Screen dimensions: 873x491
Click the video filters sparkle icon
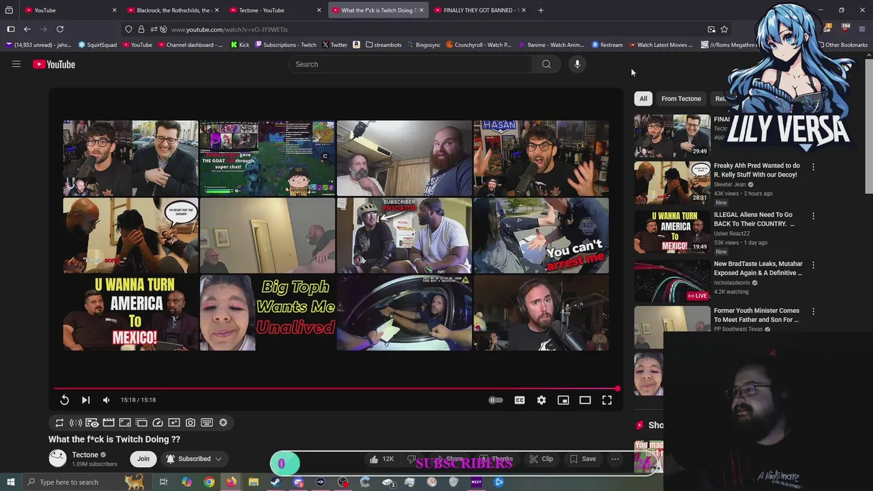(x=174, y=423)
